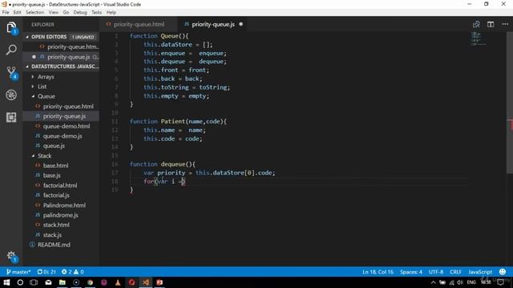Open base.html file
The width and height of the screenshot is (513, 288).
coord(55,166)
